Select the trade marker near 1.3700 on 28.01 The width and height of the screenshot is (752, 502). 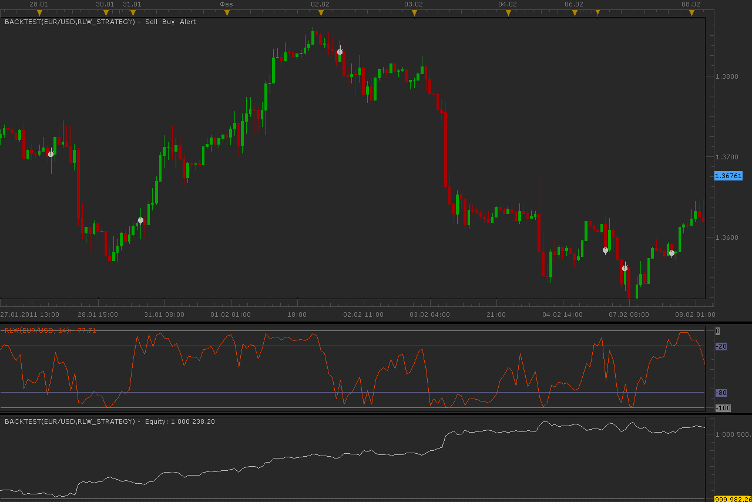(x=51, y=154)
